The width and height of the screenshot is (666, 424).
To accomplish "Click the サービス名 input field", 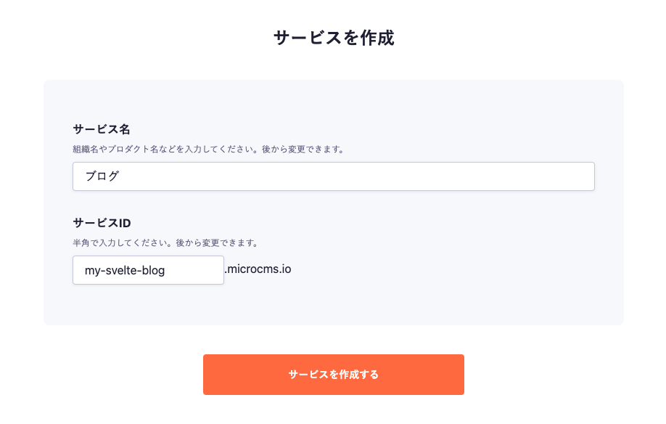I will click(x=334, y=176).
